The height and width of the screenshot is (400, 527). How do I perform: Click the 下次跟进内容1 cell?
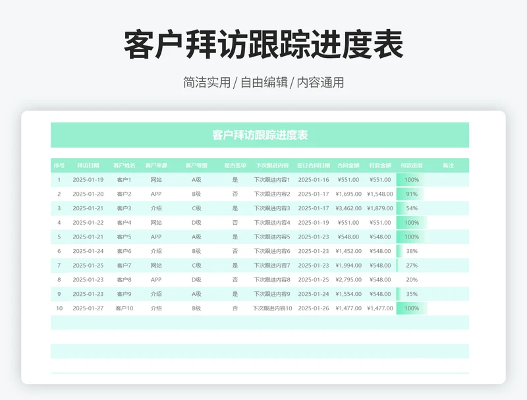[x=272, y=180]
